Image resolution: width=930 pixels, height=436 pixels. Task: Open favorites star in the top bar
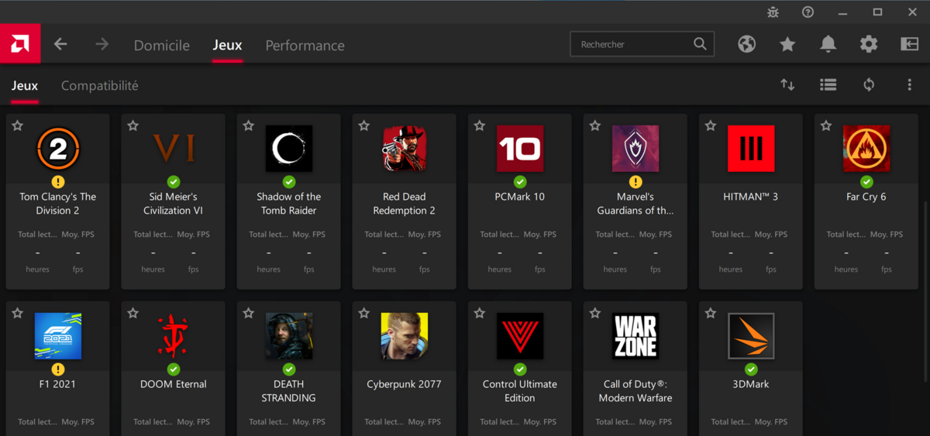pyautogui.click(x=787, y=44)
